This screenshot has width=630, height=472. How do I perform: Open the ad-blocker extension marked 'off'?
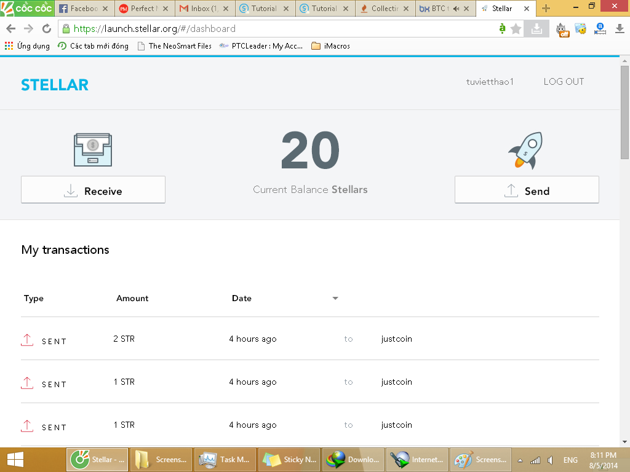(x=562, y=29)
